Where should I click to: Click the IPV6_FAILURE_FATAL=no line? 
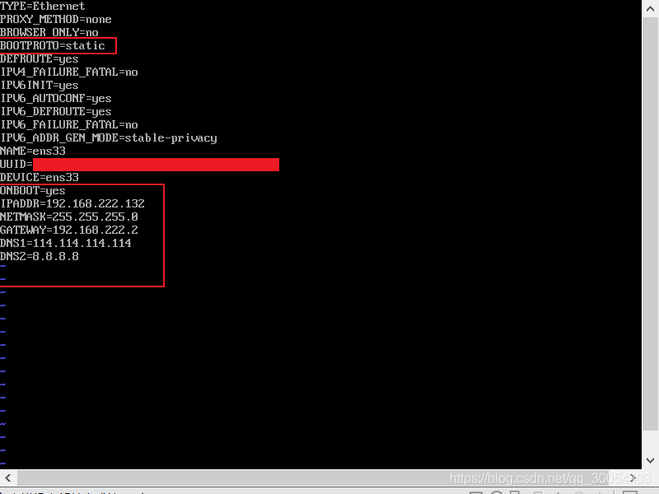[x=69, y=124]
